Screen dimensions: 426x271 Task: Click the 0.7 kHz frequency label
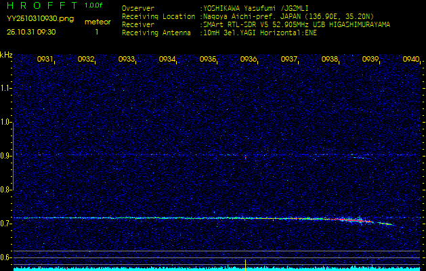click(x=6, y=223)
